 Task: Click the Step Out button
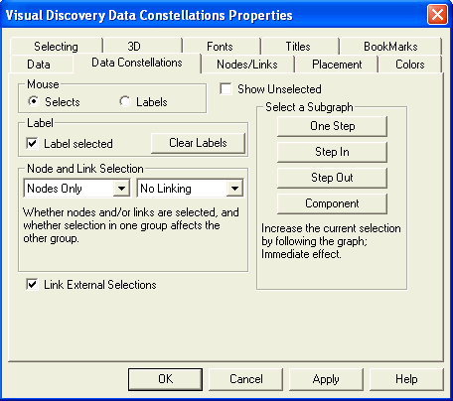(x=332, y=178)
